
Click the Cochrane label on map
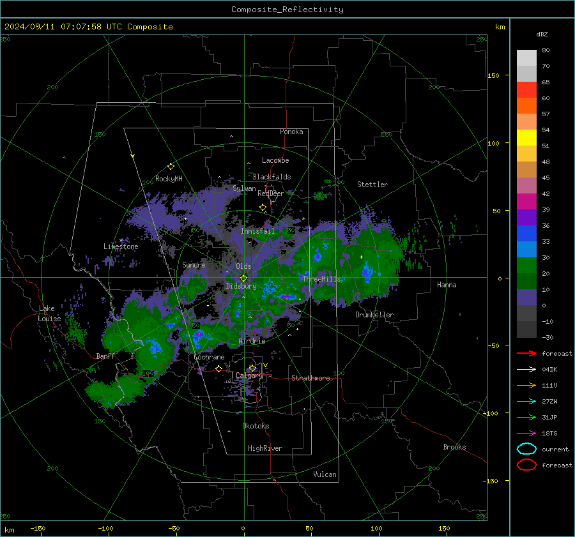(x=209, y=357)
